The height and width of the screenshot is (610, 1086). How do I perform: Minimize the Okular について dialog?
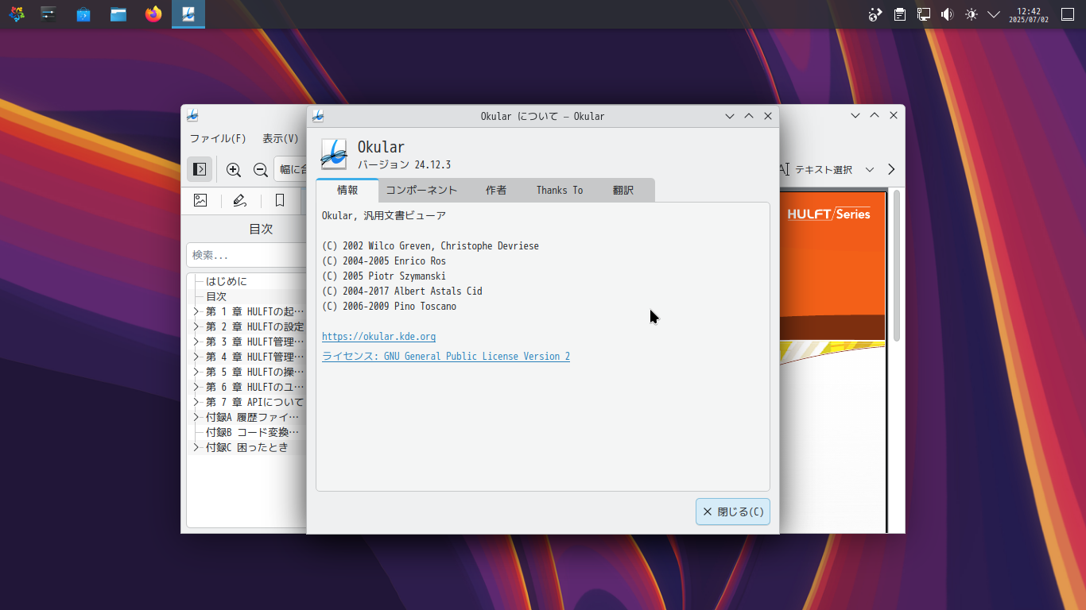tap(730, 116)
